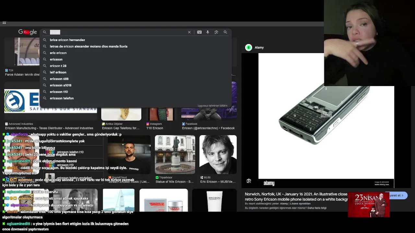This screenshot has height=233, width=415.
Task: Click the 'ziyaret et' button
Action: 397,195
